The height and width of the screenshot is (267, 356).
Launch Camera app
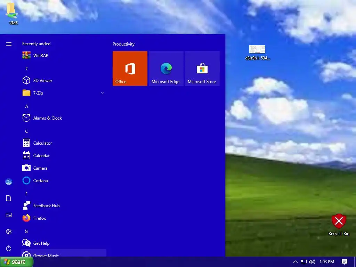(x=64, y=168)
